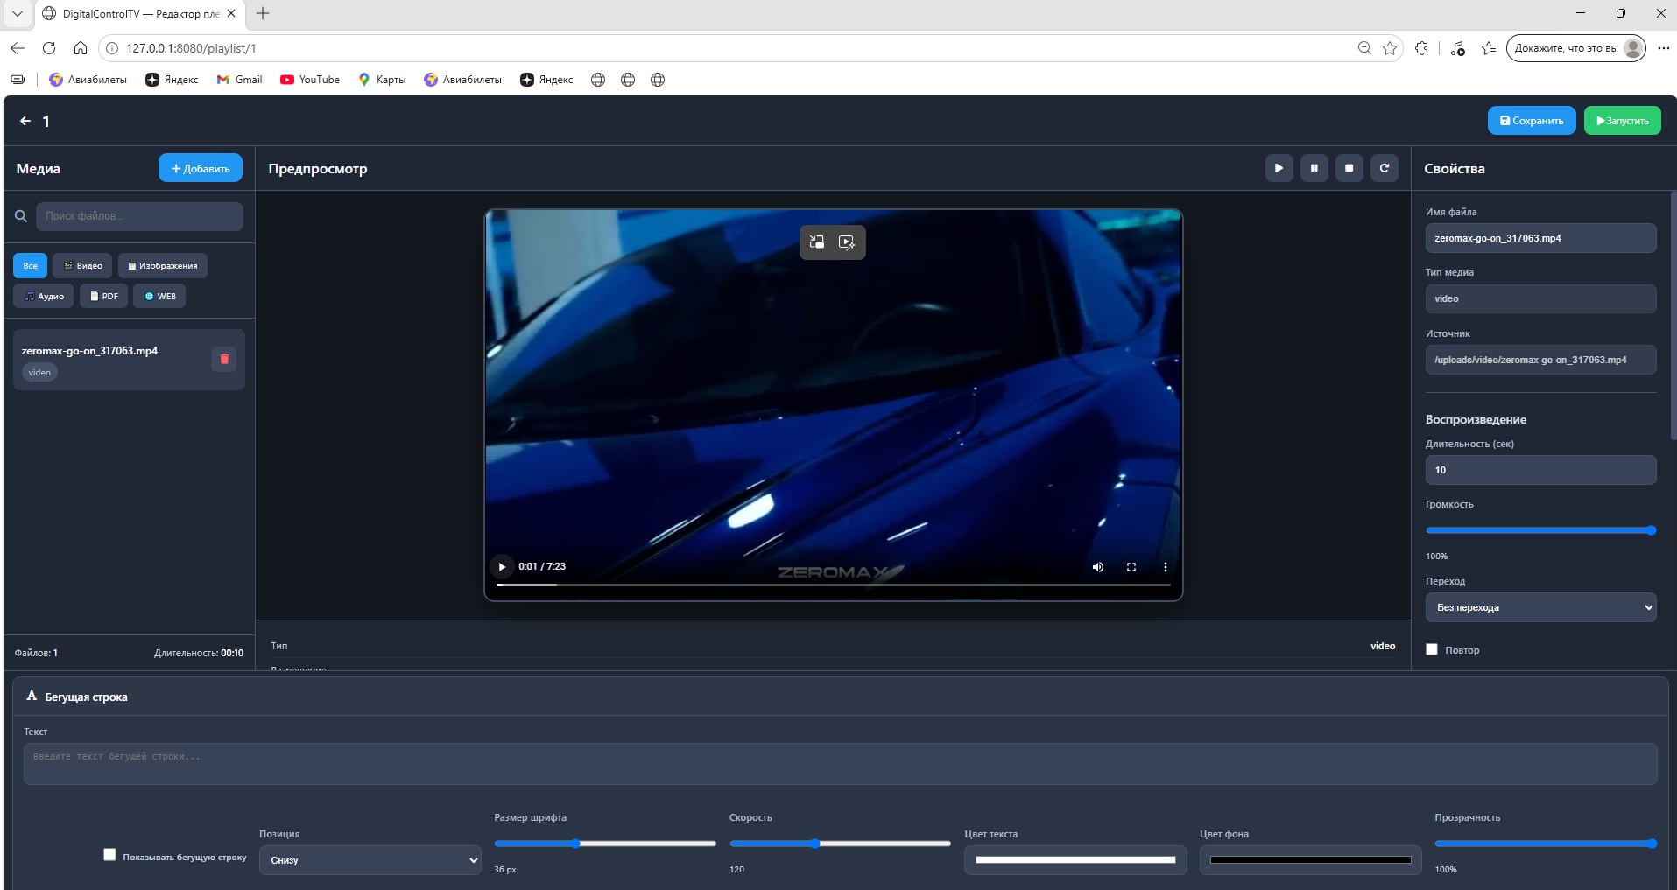Adjust the Размер шрифта slider
The image size is (1677, 890).
tap(605, 844)
